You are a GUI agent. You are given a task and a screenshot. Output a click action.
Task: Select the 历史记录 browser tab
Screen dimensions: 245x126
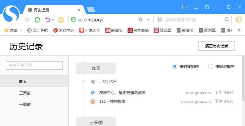(54, 10)
